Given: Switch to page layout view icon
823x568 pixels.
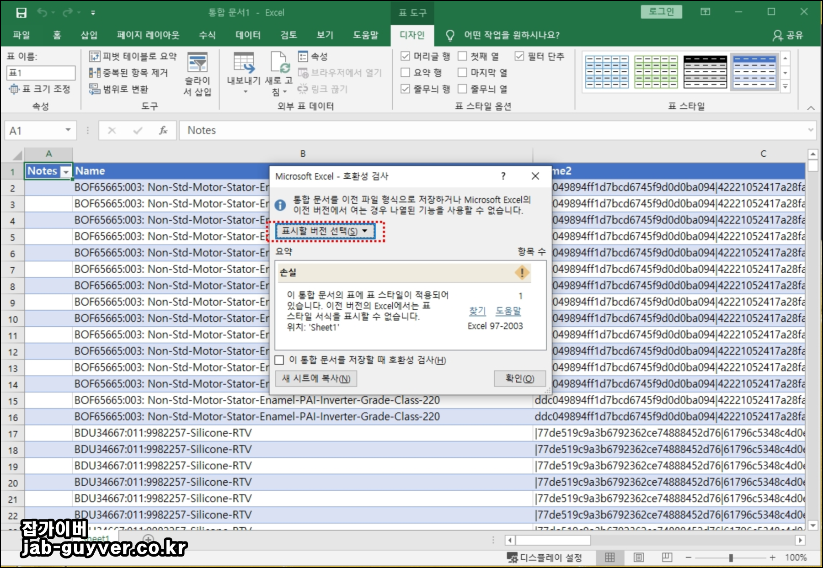Looking at the screenshot, I should pyautogui.click(x=639, y=557).
